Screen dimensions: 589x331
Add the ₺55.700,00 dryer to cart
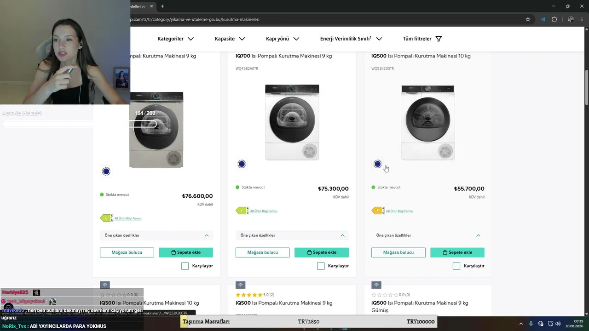click(x=457, y=252)
